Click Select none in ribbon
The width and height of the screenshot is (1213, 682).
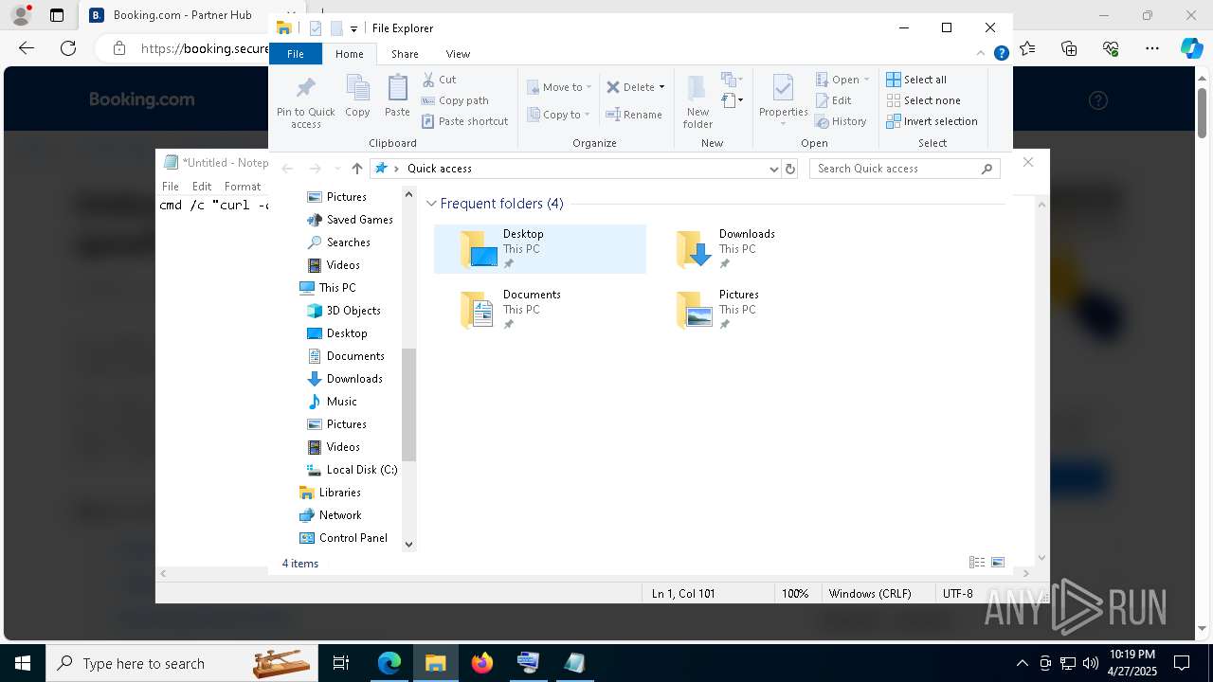[x=923, y=100]
